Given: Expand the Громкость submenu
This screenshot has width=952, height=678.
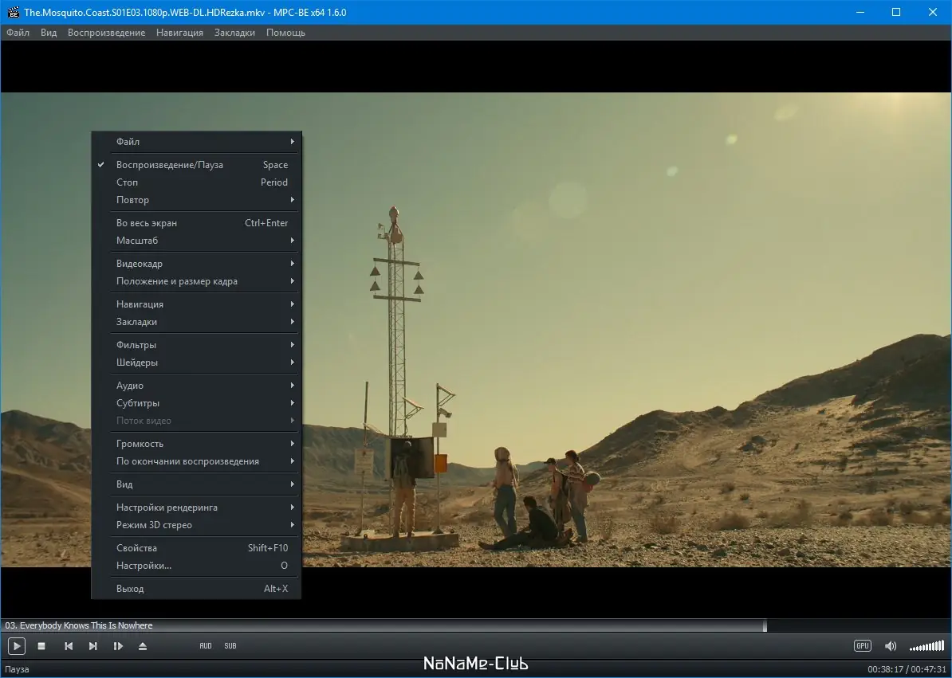Looking at the screenshot, I should 196,444.
